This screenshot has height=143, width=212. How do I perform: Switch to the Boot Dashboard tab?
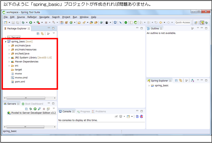pyautogui.click(x=34, y=104)
